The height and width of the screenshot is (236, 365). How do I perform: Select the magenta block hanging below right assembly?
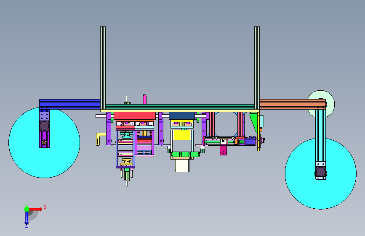click(223, 149)
